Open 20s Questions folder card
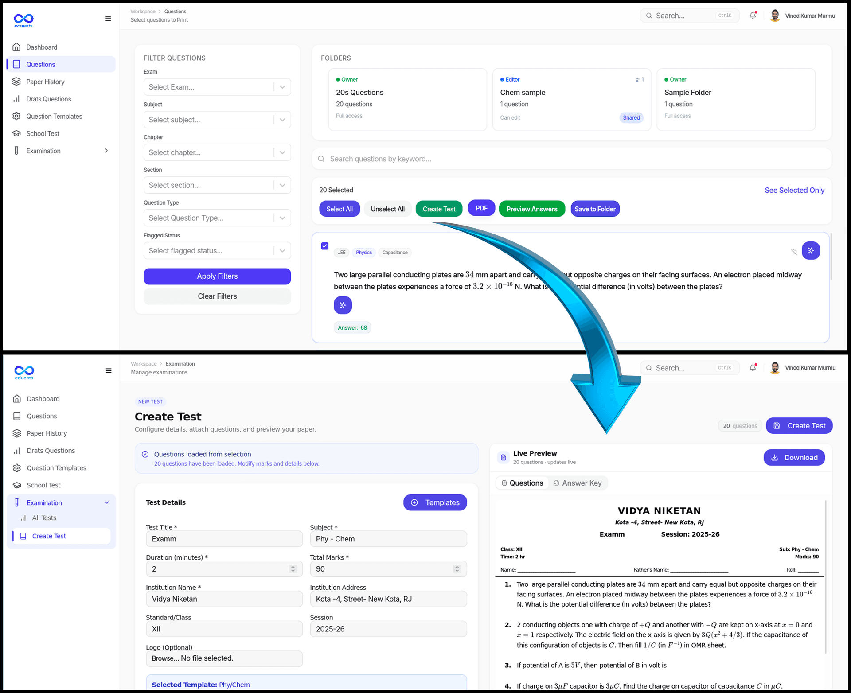Viewport: 851px width, 693px height. pyautogui.click(x=407, y=100)
